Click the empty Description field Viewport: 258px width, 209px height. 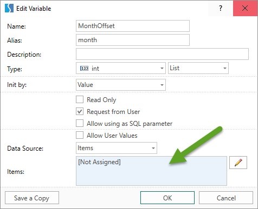pos(162,54)
